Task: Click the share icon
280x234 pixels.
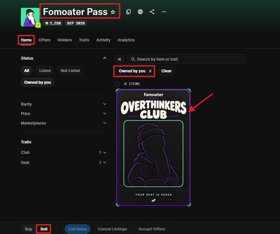Action: point(152,12)
